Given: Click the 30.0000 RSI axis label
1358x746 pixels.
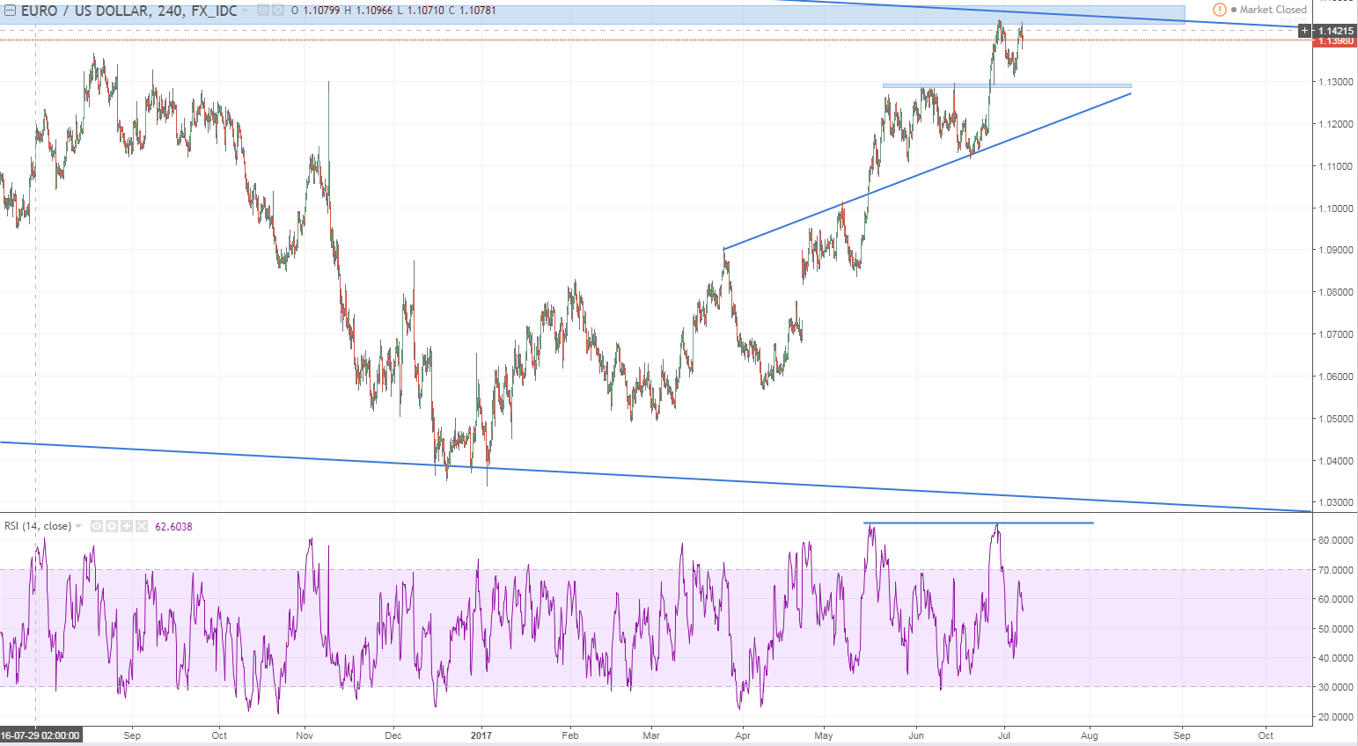Looking at the screenshot, I should click(x=1335, y=687).
